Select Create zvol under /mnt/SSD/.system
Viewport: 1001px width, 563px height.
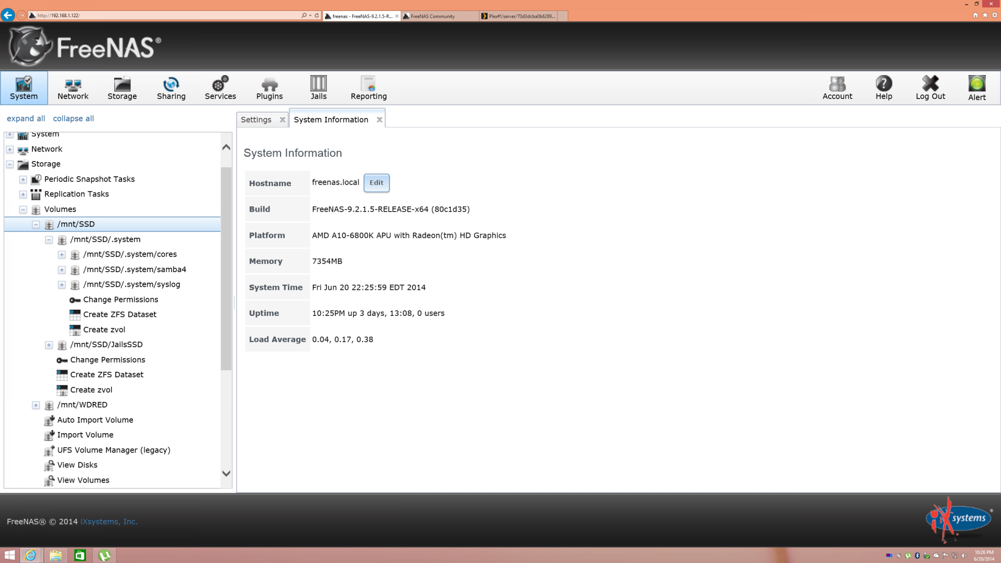104,329
